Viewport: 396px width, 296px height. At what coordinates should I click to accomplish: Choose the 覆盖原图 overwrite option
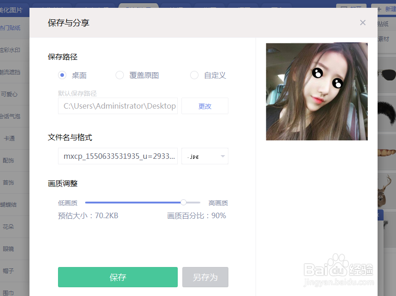(120, 75)
